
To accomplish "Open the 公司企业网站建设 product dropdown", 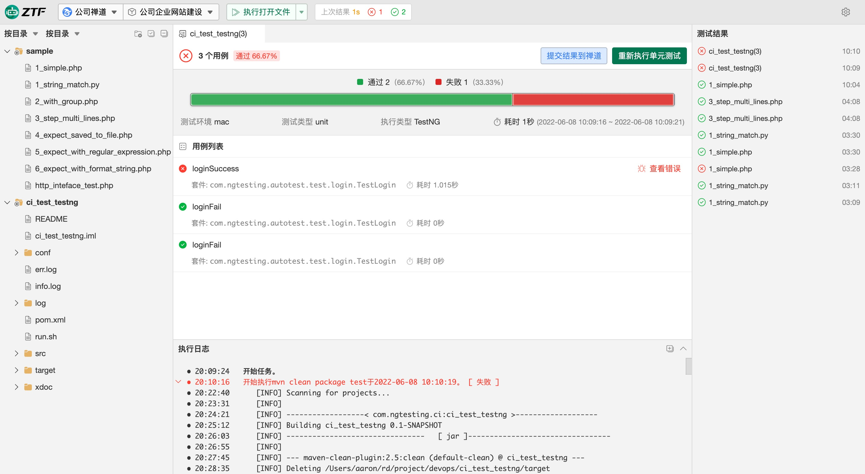I will [x=171, y=12].
